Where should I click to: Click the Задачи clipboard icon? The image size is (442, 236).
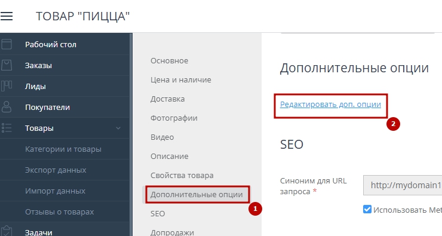click(6, 231)
